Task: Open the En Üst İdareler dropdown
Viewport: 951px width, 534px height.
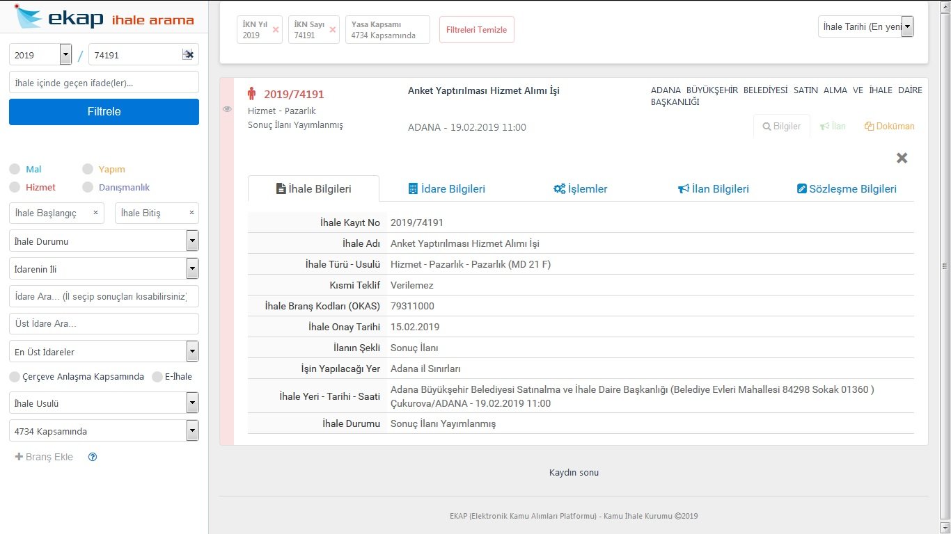Action: point(104,352)
